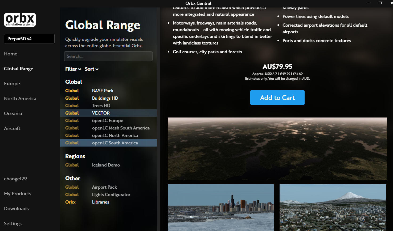393x231 pixels.
Task: Select the Global VECTOR product
Action: 108,113
